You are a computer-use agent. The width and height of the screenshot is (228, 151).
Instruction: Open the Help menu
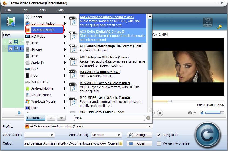(x=60, y=10)
